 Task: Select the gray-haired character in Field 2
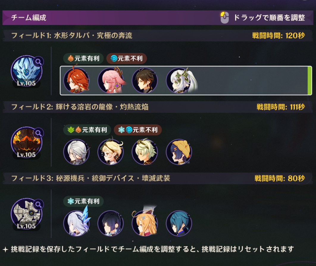[76, 152]
